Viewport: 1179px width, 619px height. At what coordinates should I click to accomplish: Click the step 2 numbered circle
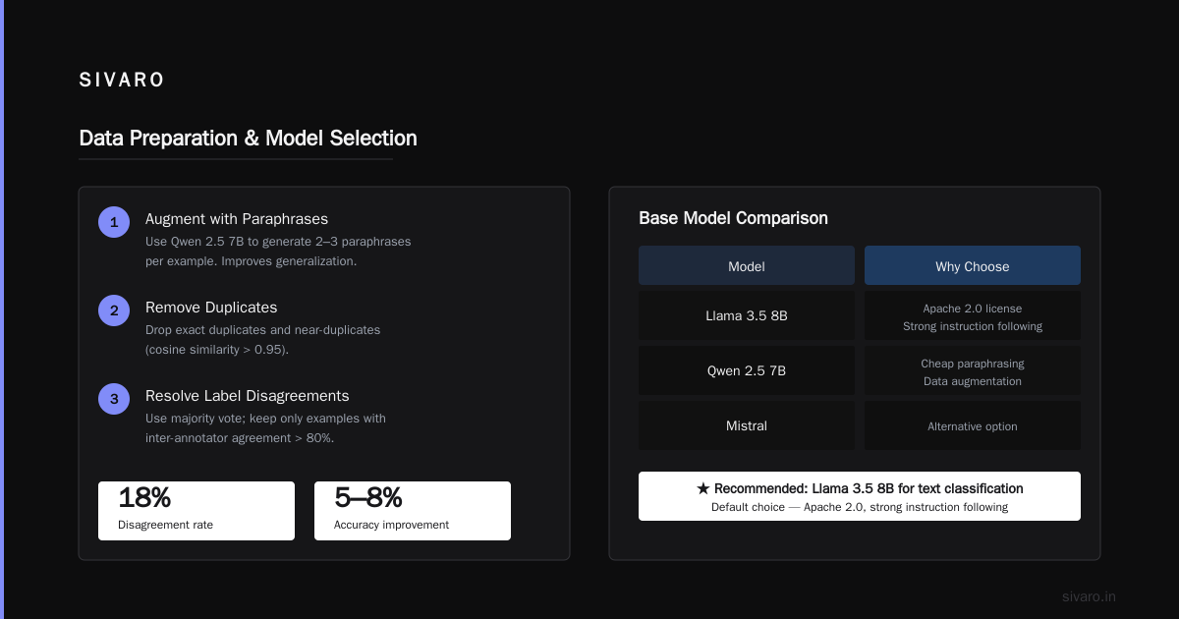(114, 310)
